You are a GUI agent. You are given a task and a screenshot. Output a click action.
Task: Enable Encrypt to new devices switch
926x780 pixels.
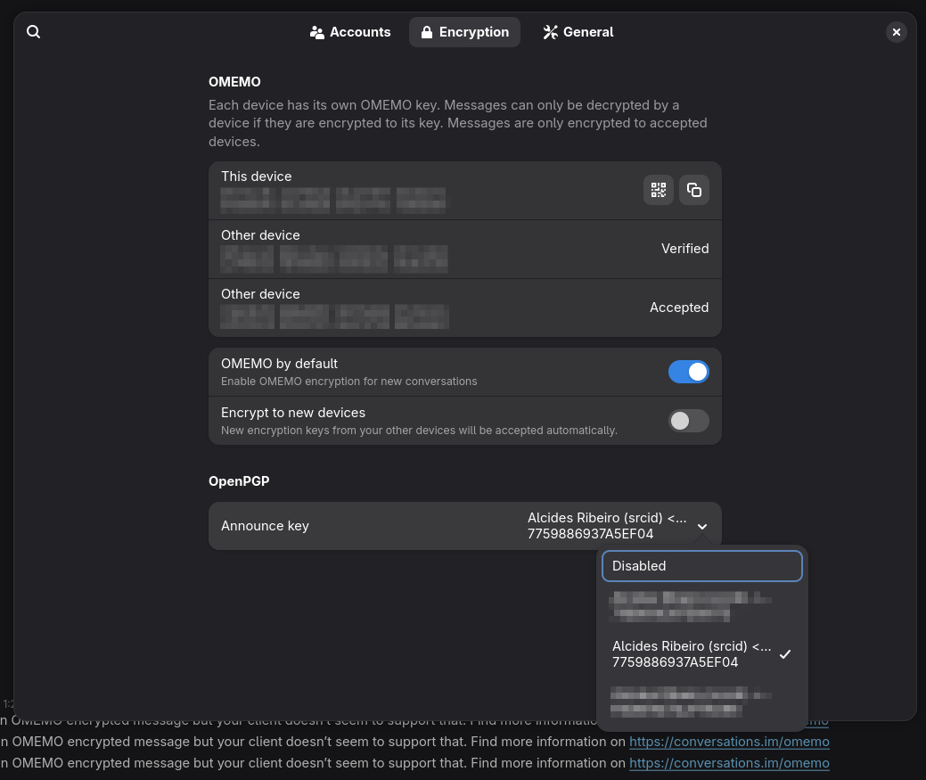[x=688, y=421]
